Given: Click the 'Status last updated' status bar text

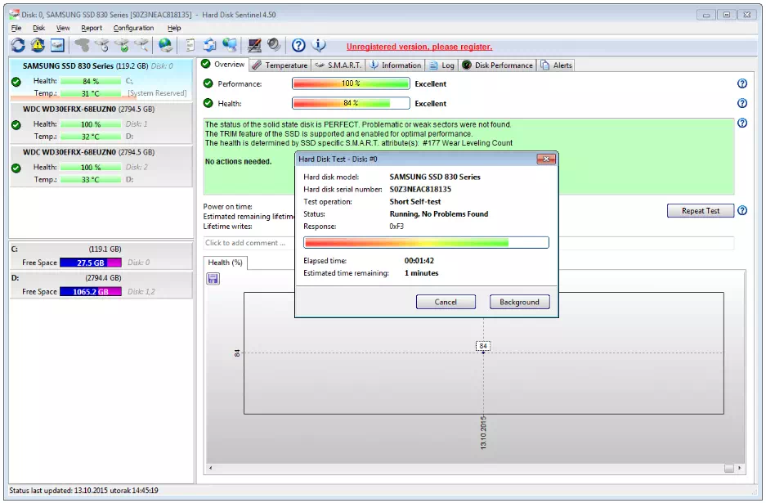Looking at the screenshot, I should click(x=83, y=490).
